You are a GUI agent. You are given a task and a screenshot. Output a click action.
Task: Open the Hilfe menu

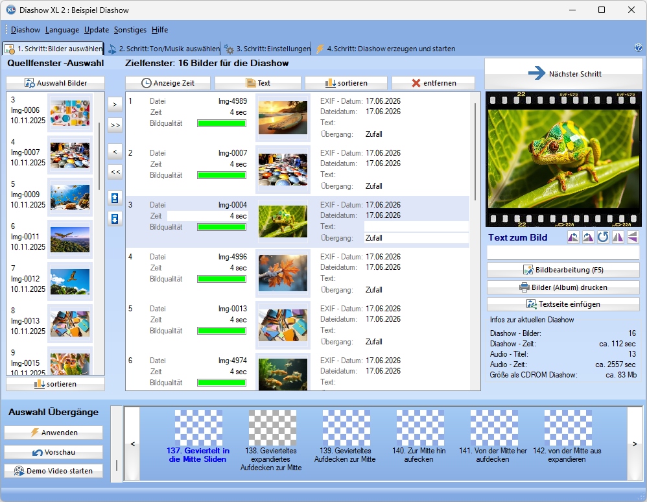[x=159, y=30]
